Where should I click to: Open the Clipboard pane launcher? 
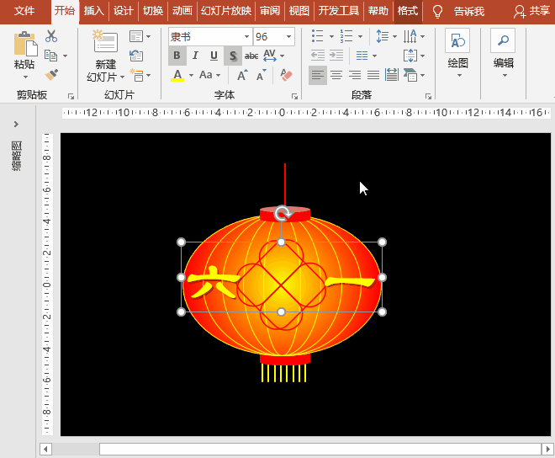[x=71, y=97]
